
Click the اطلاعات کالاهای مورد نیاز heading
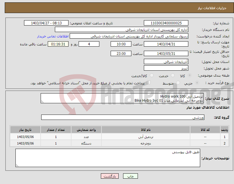pyautogui.click(x=208, y=107)
